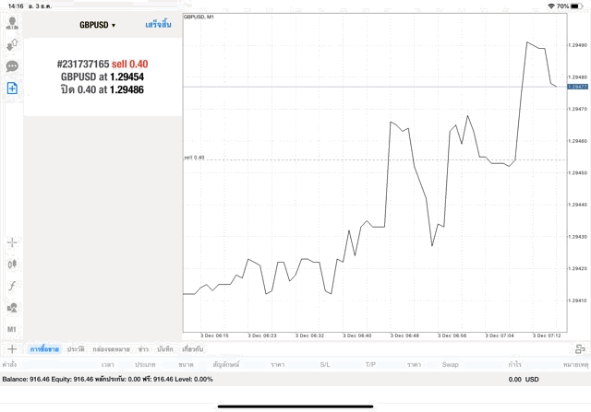Image resolution: width=591 pixels, height=412 pixels.
Task: Tap the สัญลักษณ์ column header
Action: pos(225,365)
